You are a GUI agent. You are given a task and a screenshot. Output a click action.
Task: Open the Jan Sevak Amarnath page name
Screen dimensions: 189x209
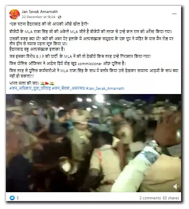(x=40, y=12)
